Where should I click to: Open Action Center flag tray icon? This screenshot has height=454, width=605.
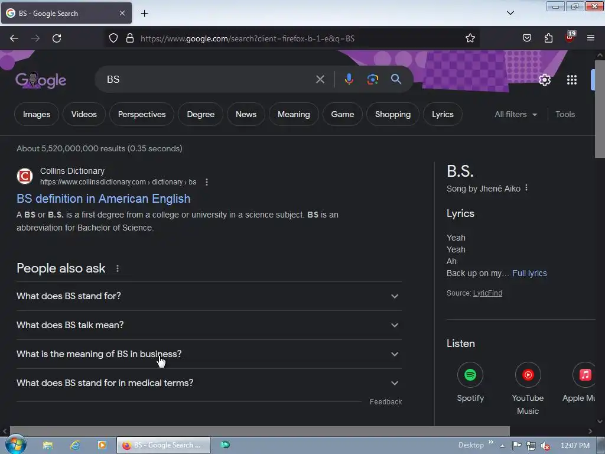[516, 446]
